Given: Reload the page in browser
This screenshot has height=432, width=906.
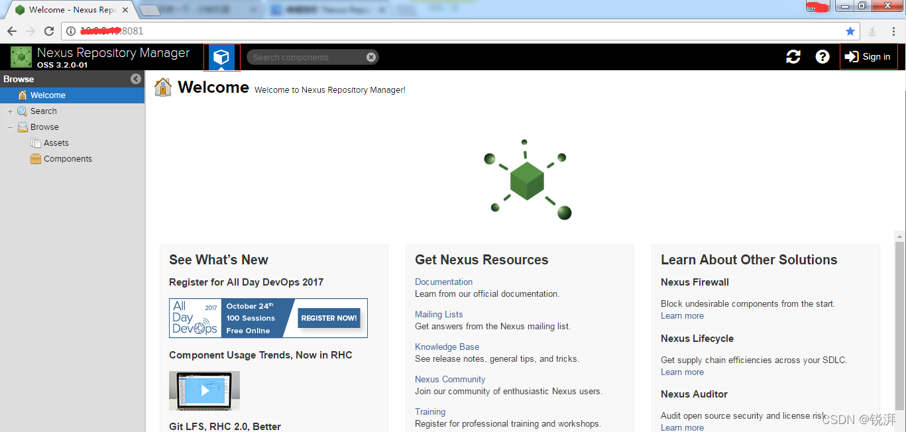Looking at the screenshot, I should tap(49, 31).
